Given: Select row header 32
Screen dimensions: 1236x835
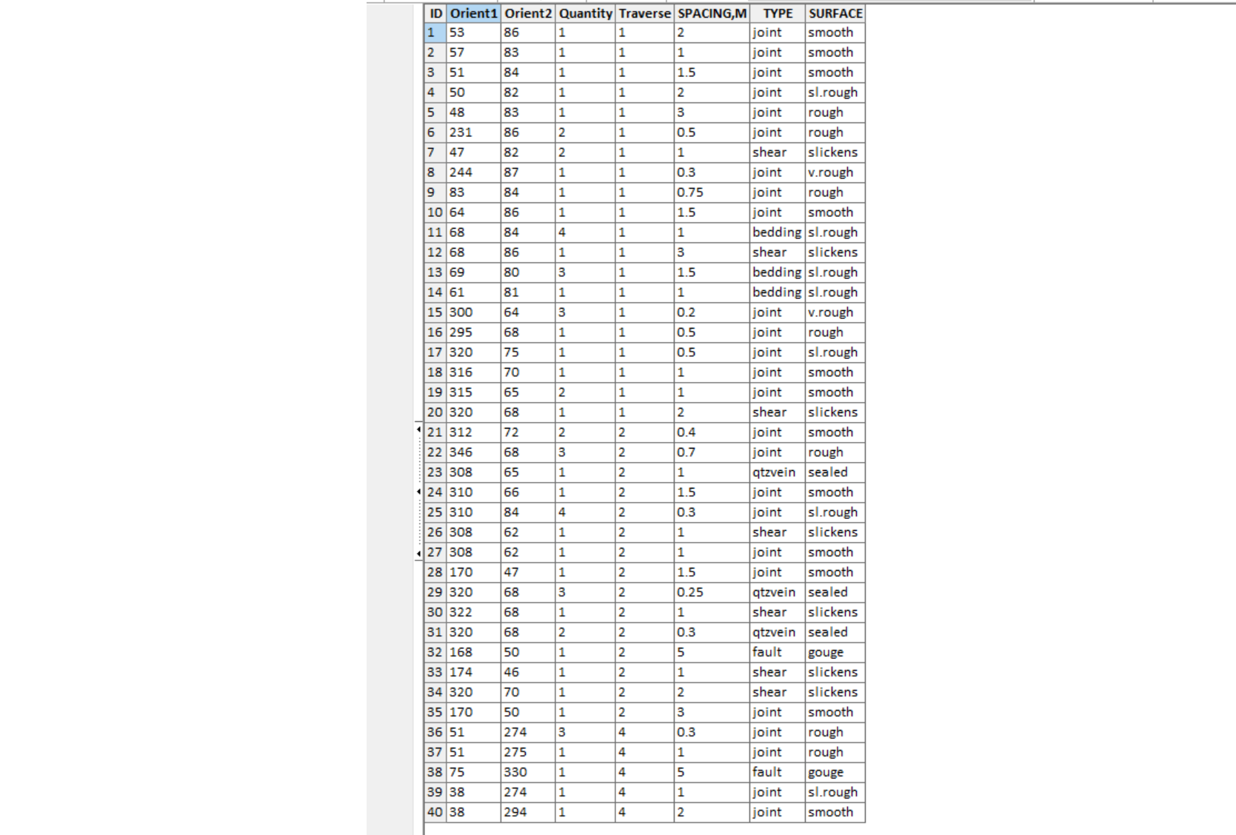Looking at the screenshot, I should [x=435, y=652].
